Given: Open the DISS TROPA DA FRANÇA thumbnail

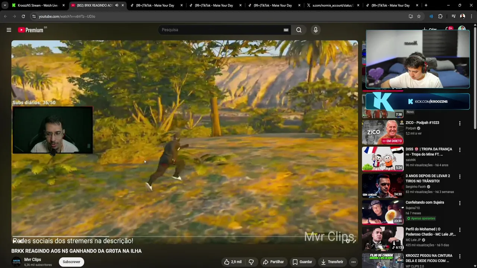Looking at the screenshot, I should click(x=383, y=159).
